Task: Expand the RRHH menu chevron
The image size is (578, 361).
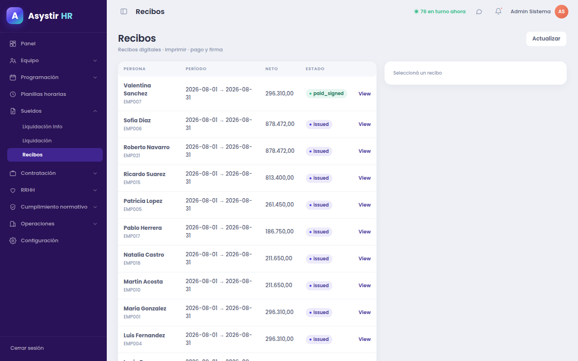Action: pyautogui.click(x=95, y=190)
